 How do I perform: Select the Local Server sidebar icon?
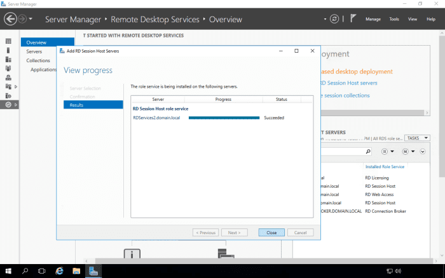[x=8, y=50]
